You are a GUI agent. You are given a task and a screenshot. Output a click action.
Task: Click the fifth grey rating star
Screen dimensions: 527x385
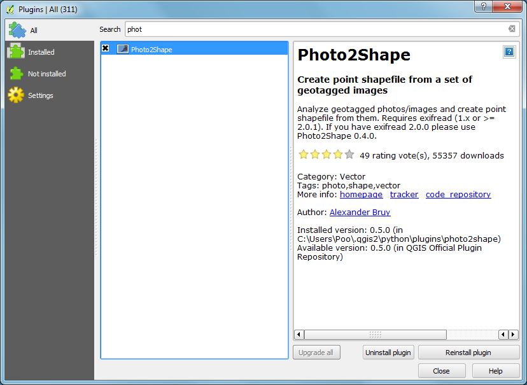coord(349,154)
